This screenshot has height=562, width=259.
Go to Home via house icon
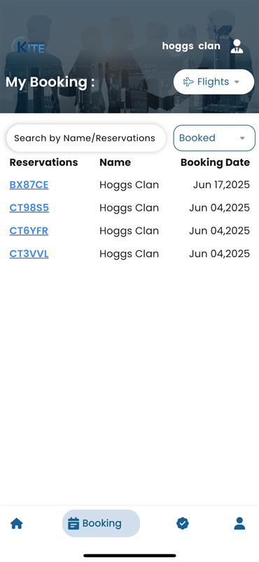click(x=17, y=523)
